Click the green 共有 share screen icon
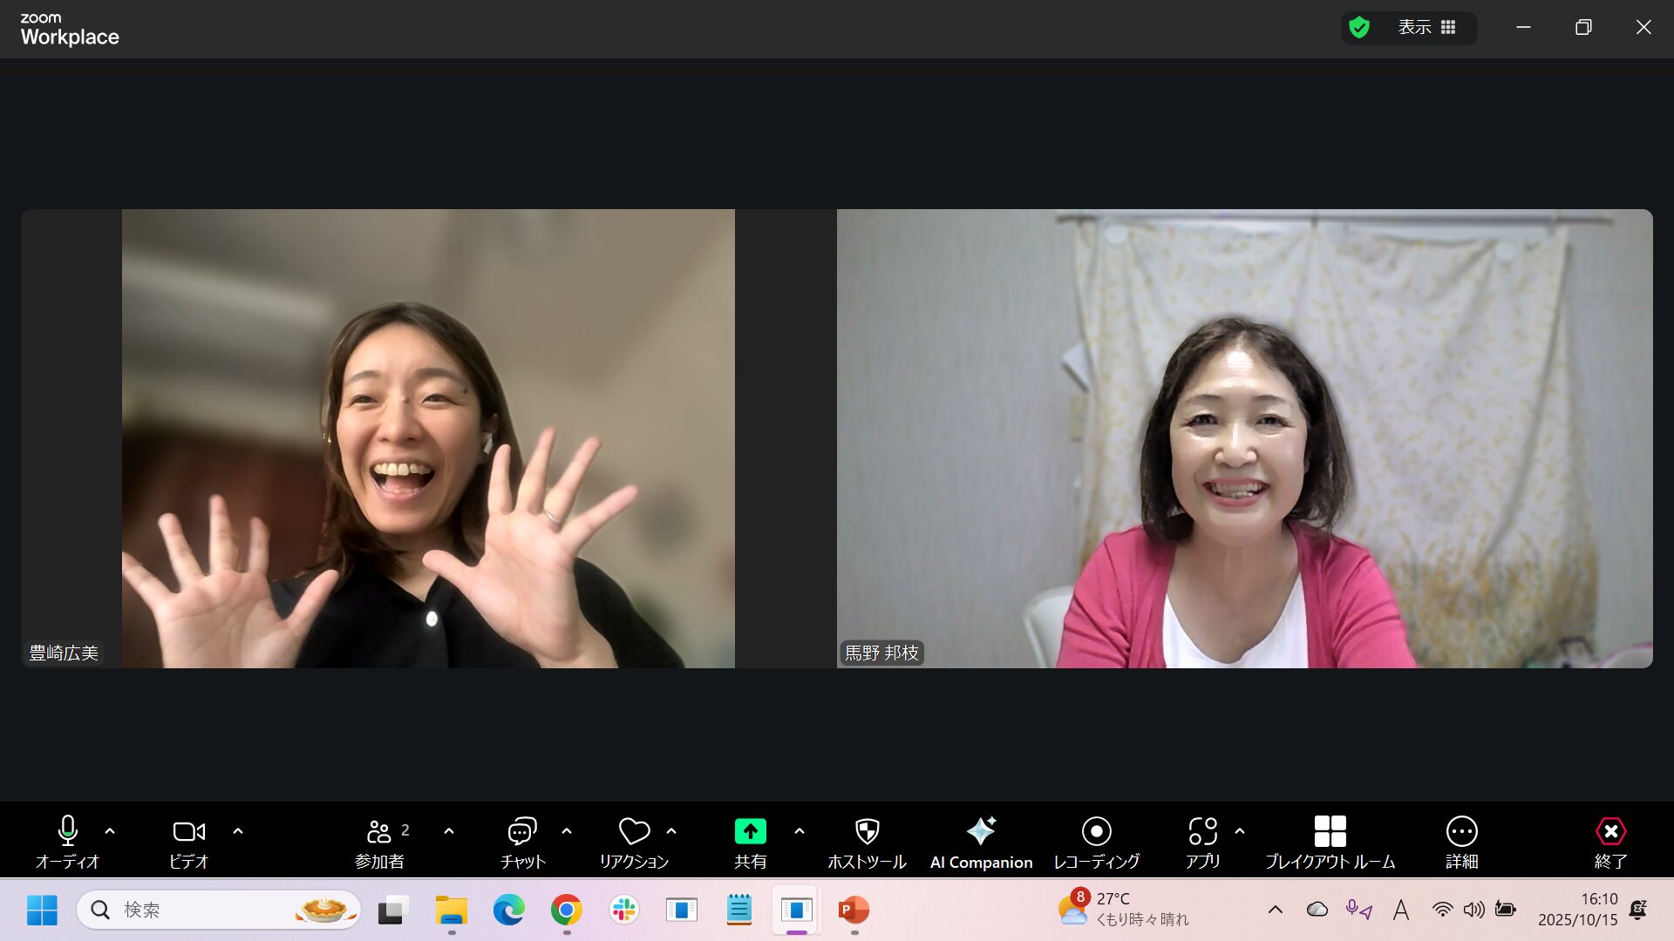This screenshot has height=941, width=1674. point(750,831)
